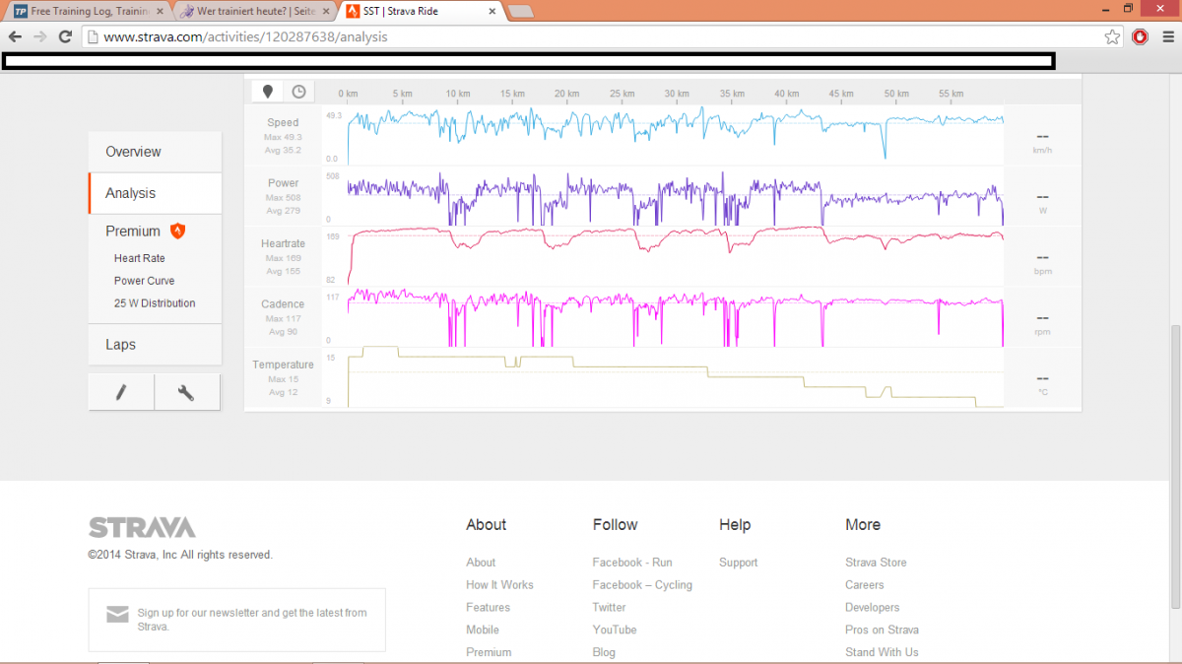The width and height of the screenshot is (1182, 664).
Task: Open Power Curve analysis
Action: (144, 281)
